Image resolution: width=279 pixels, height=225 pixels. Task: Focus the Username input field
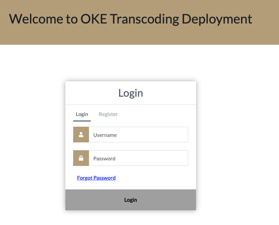[138, 135]
